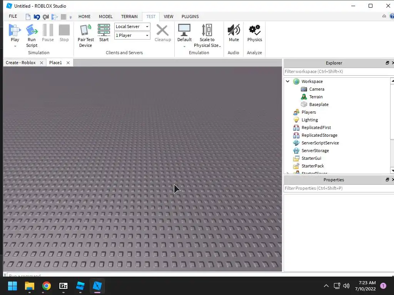Viewport: 394px width, 295px height.
Task: Switch to the MODEL tab
Action: pyautogui.click(x=105, y=17)
